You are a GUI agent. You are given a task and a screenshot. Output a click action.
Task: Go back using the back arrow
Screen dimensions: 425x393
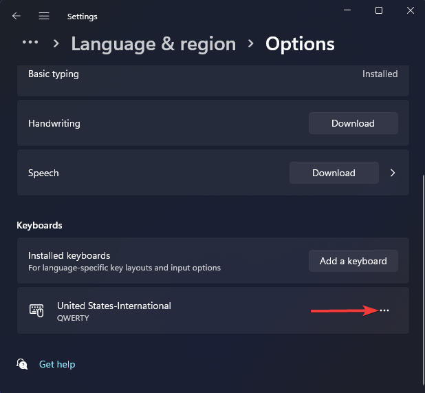point(17,16)
